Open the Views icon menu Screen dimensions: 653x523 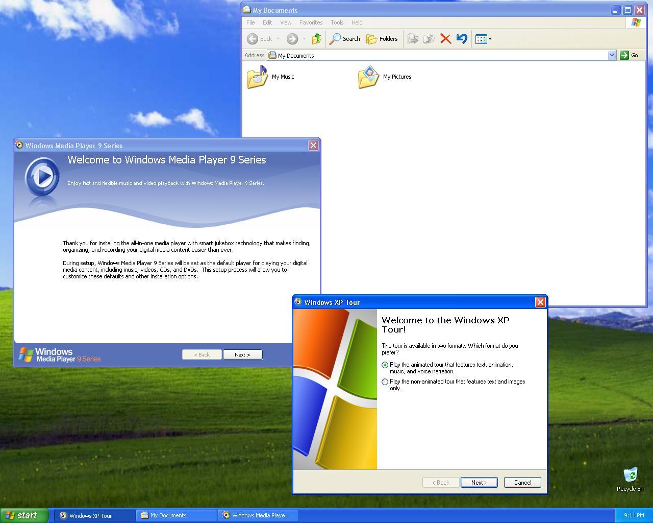[481, 39]
